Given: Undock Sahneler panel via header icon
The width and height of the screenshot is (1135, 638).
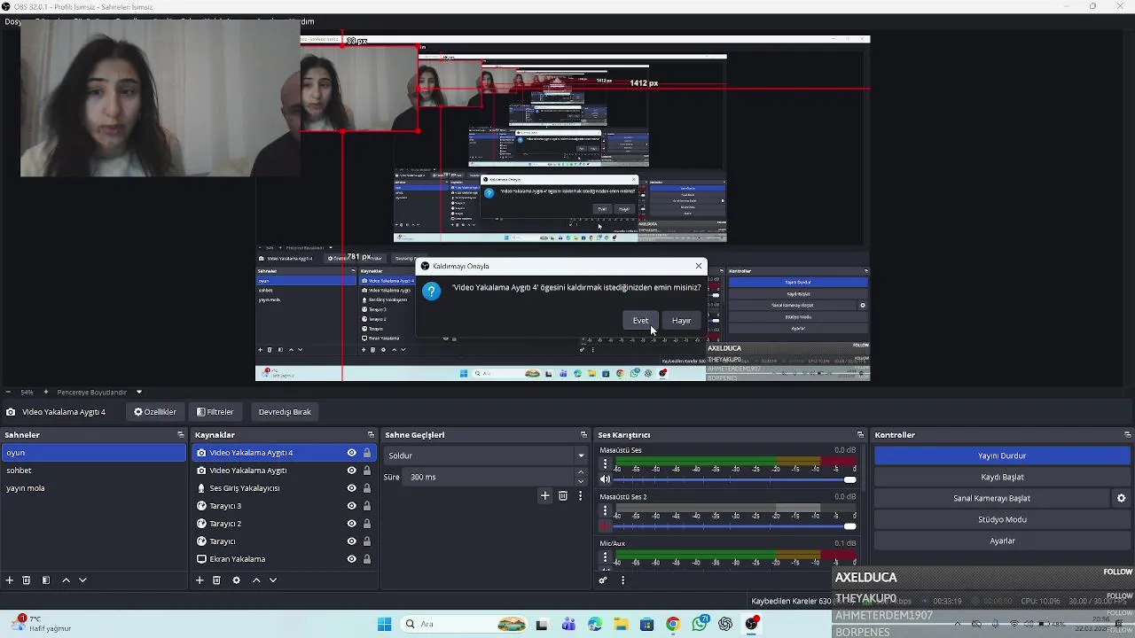Looking at the screenshot, I should 181,435.
